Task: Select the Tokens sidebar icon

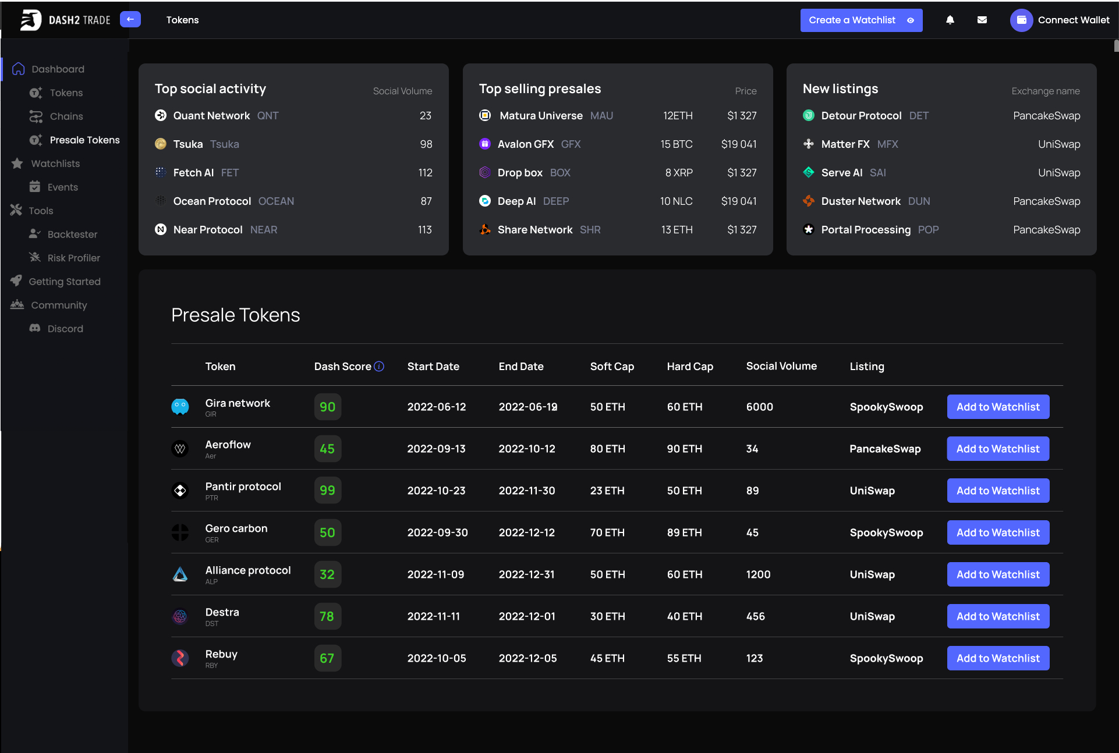Action: click(36, 93)
